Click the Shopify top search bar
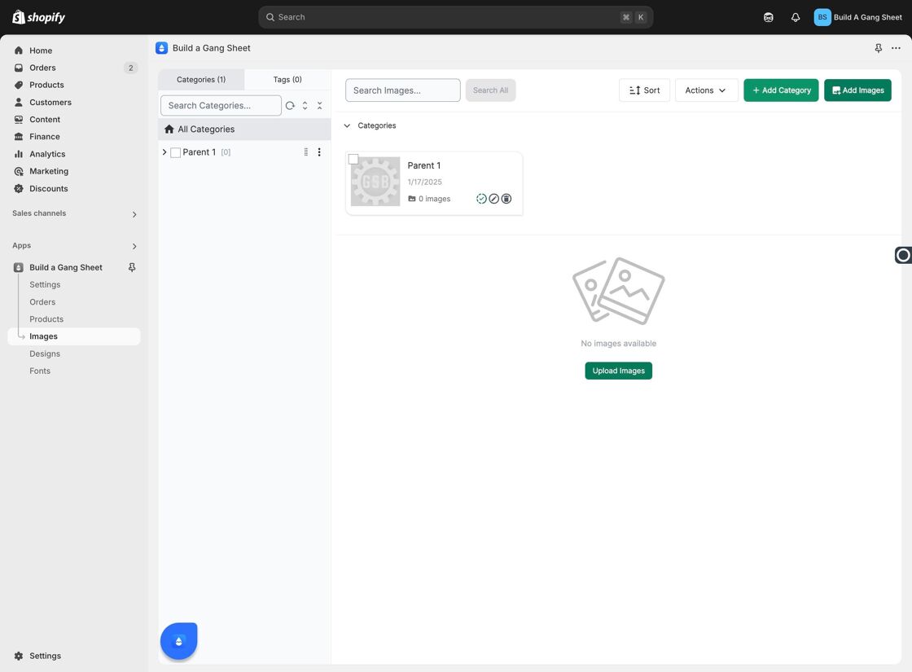Screen dimensions: 912x672 tap(455, 17)
